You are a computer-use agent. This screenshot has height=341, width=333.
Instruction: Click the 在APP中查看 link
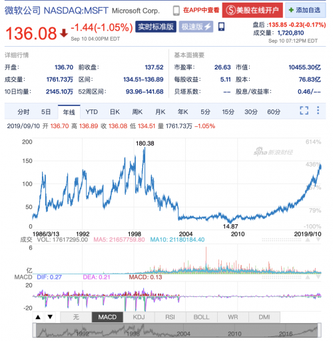coord(201,10)
